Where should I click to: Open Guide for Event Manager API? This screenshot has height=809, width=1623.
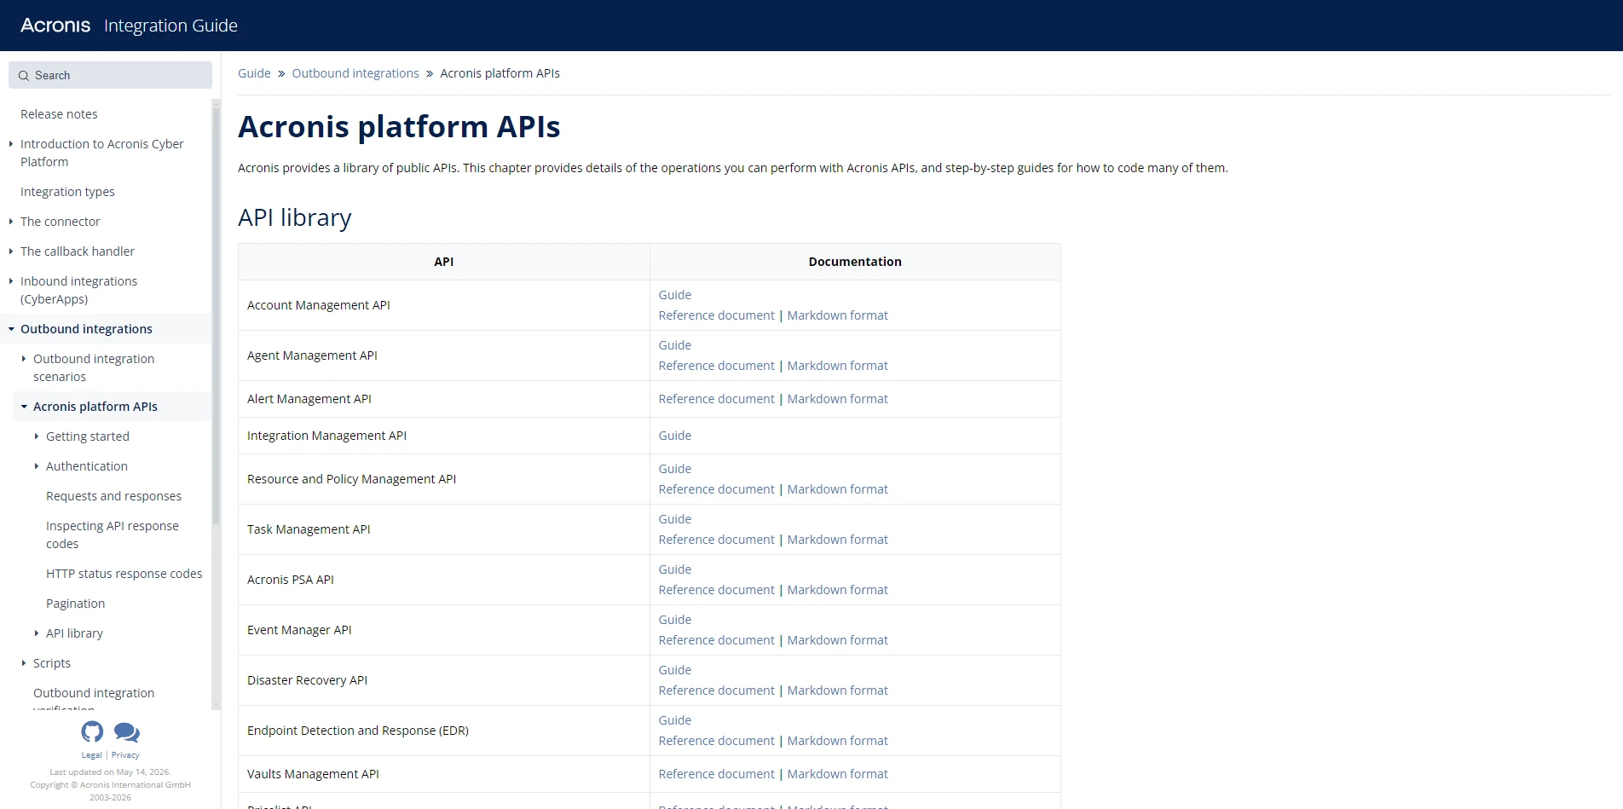(x=674, y=620)
